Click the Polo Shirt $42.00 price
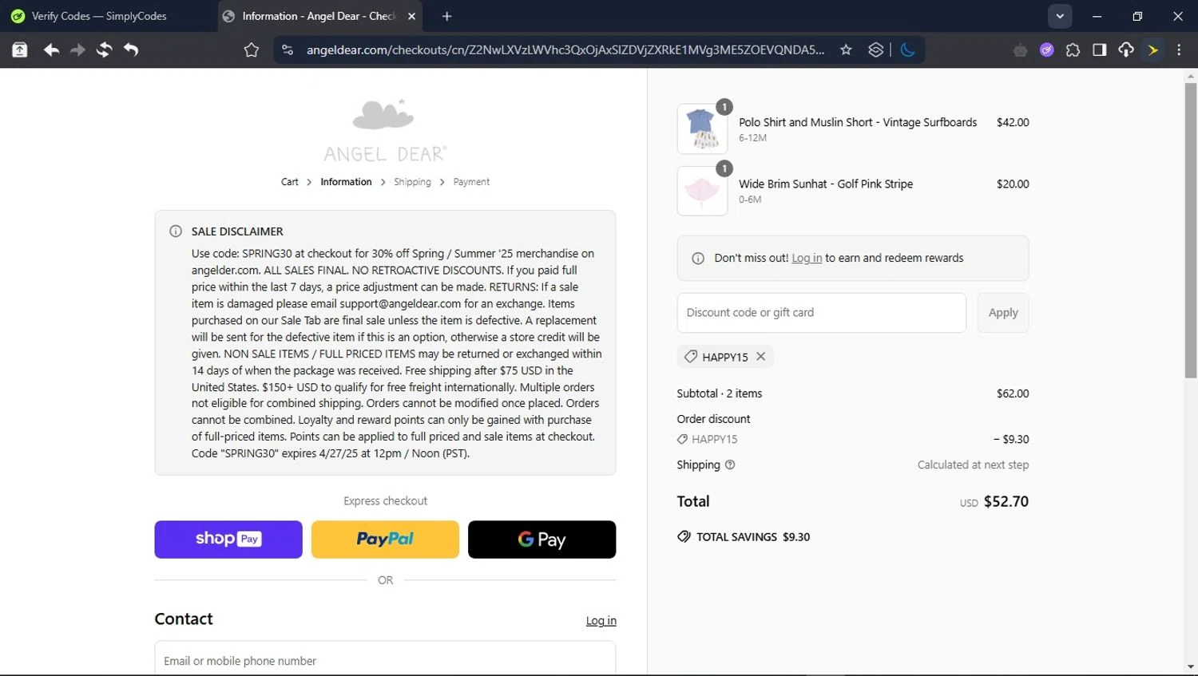The height and width of the screenshot is (676, 1198). 1013,122
